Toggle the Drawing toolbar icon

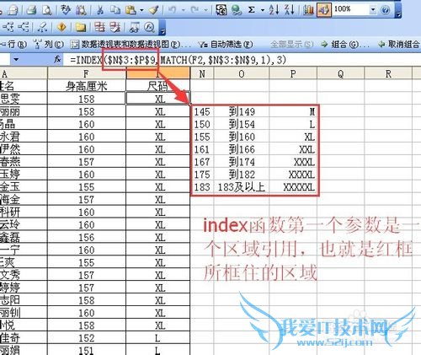324,10
